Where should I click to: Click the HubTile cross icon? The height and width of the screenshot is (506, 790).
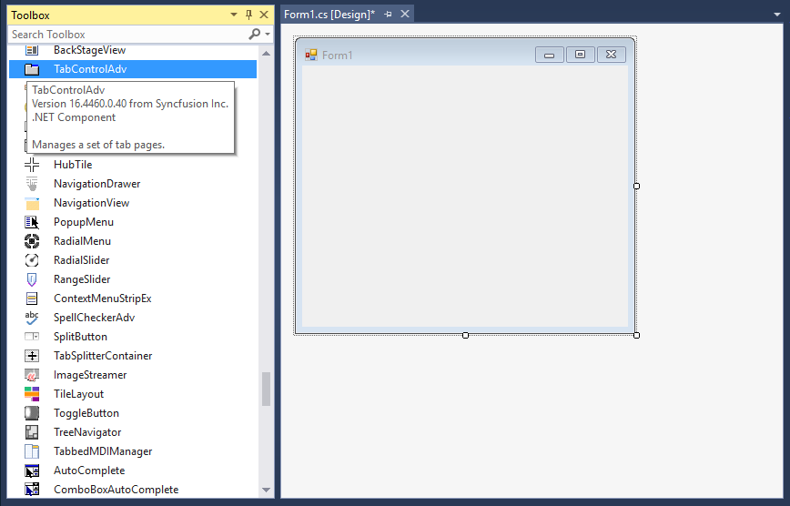click(32, 165)
